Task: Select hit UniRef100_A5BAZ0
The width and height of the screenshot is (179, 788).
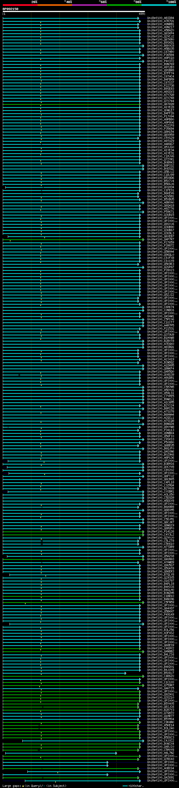Action: [x=160, y=30]
